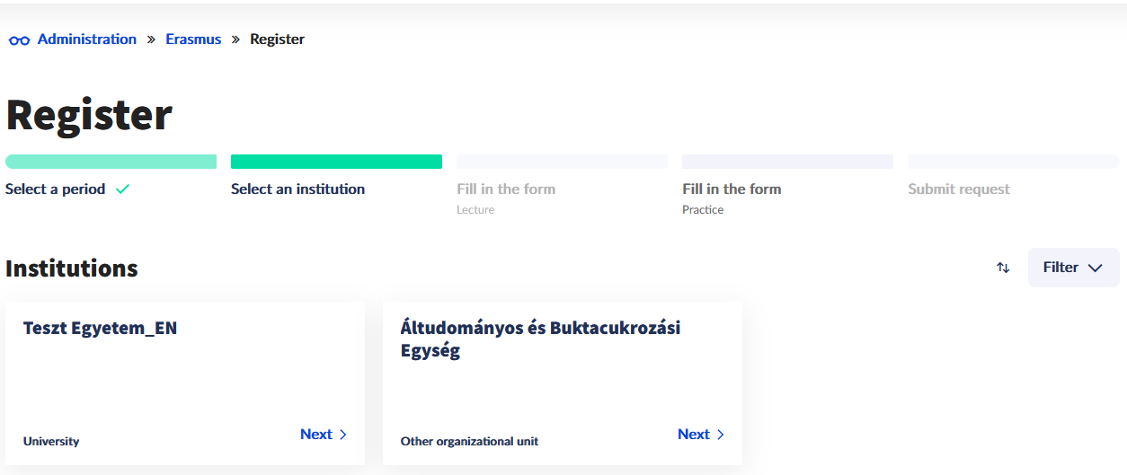Click the light green period progress bar
Screen dimensions: 1127x475
[111, 162]
